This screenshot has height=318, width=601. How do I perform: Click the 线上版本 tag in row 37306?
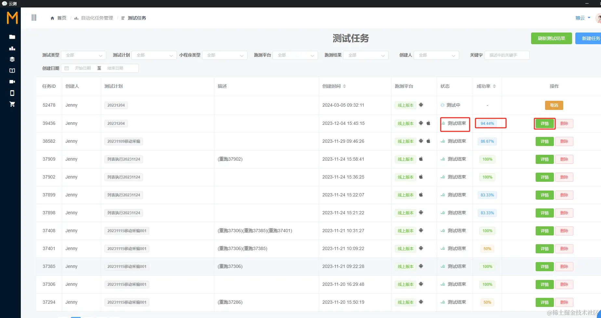406,285
